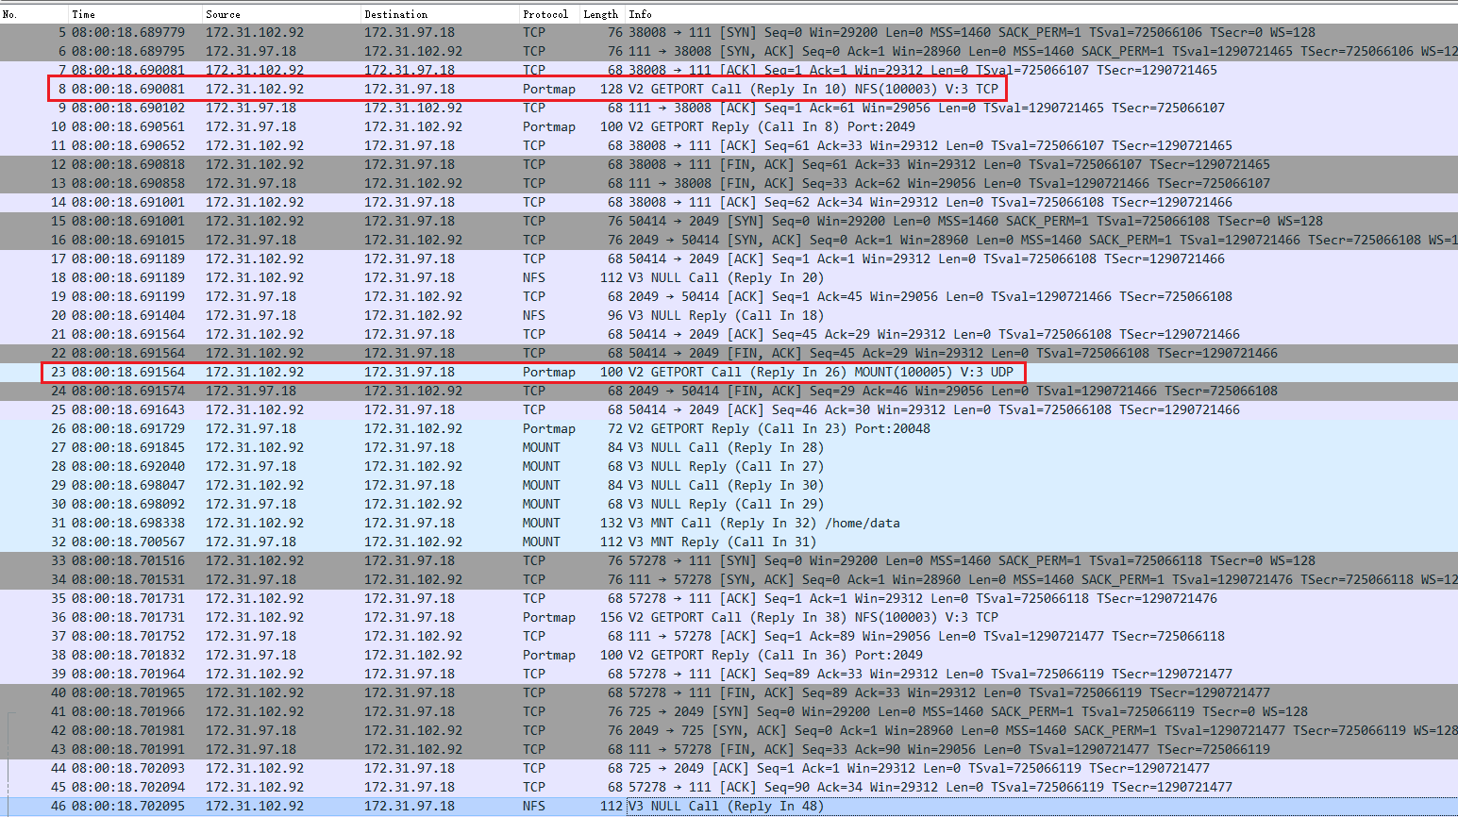This screenshot has width=1458, height=817.
Task: Select packet 16 SYN, ACK from 2049
Action: [729, 240]
